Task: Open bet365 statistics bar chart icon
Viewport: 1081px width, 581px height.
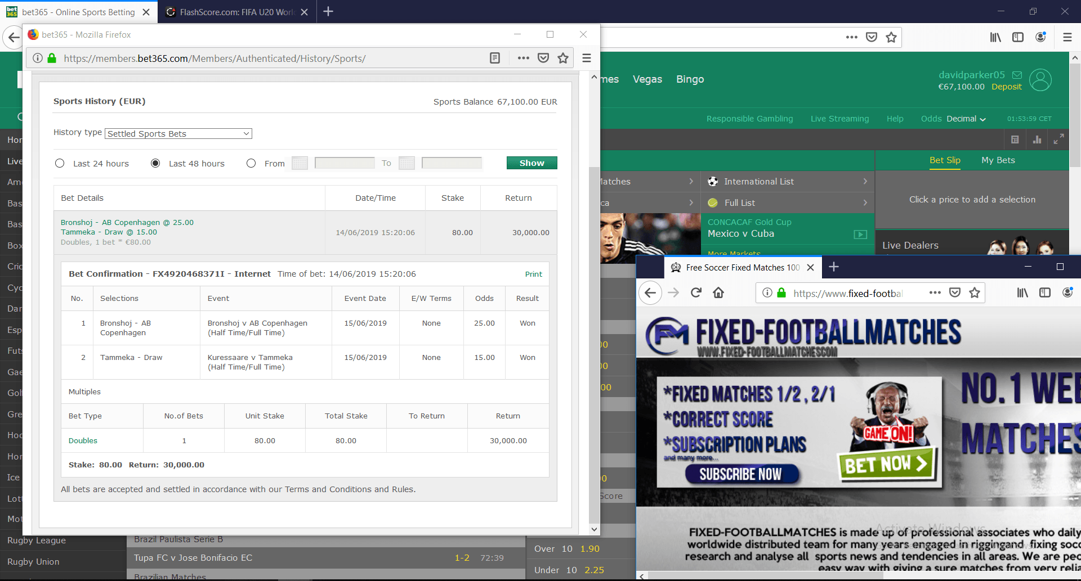Action: (1037, 139)
